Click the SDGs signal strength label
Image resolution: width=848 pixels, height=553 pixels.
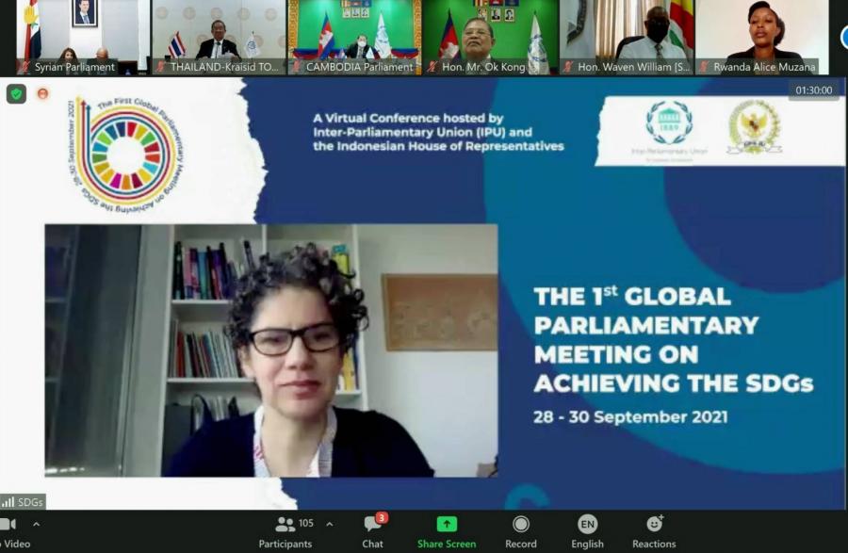click(23, 502)
